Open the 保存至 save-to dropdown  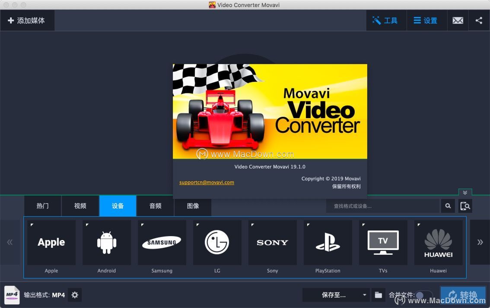click(336, 295)
